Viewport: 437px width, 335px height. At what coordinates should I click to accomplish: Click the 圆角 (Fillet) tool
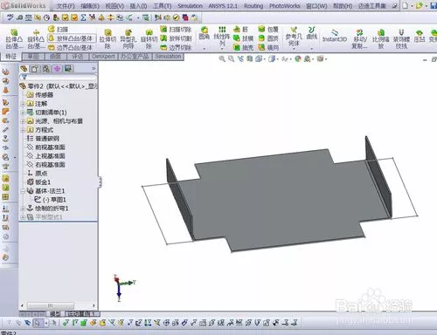[x=205, y=33]
